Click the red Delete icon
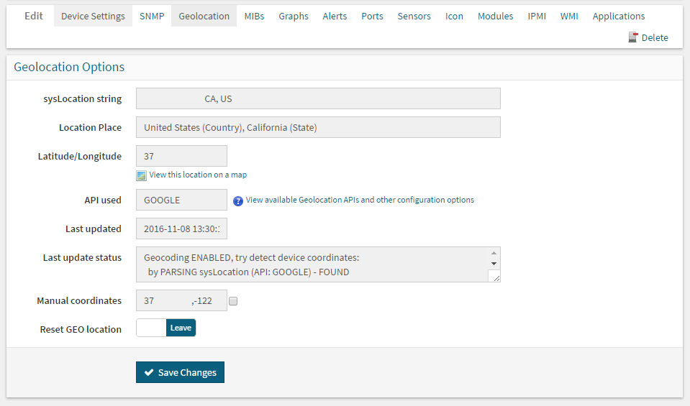Screen dimensions: 690x406 tap(633, 37)
